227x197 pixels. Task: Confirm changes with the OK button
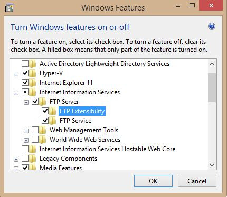(x=153, y=181)
